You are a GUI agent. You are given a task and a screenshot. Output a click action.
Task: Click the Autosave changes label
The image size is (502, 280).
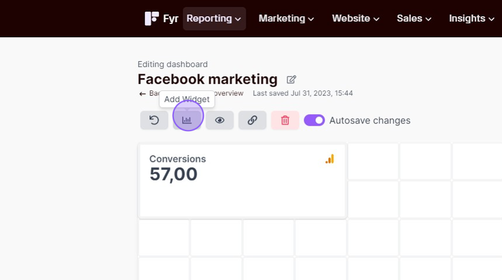[369, 120]
